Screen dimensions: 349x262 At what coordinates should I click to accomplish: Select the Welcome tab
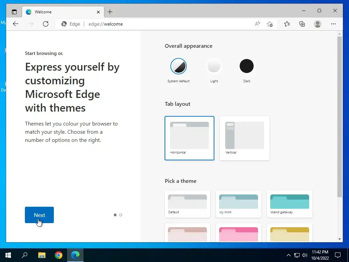click(x=63, y=12)
